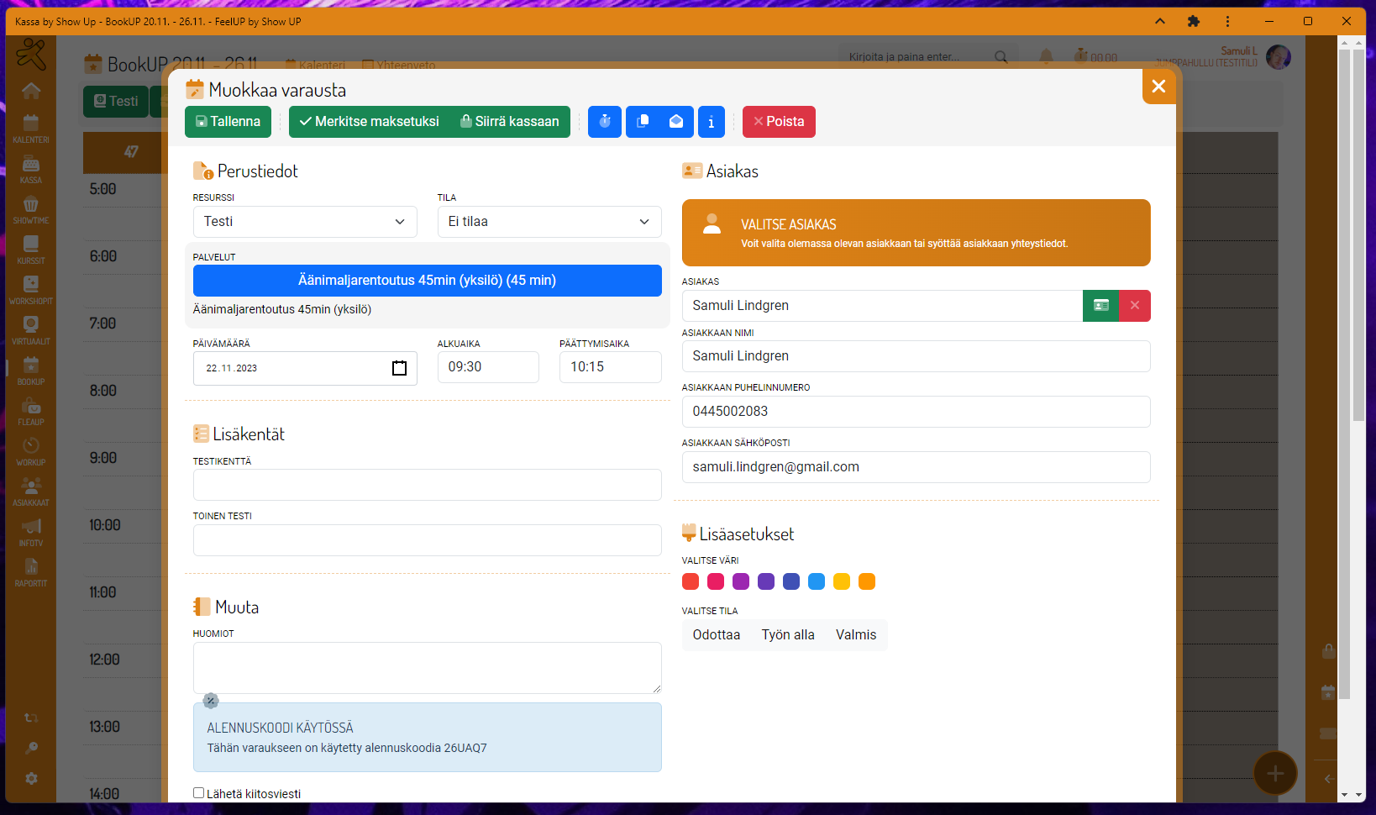Viewport: 1376px width, 815px height.
Task: Open calendar picker icon in date field
Action: click(399, 368)
